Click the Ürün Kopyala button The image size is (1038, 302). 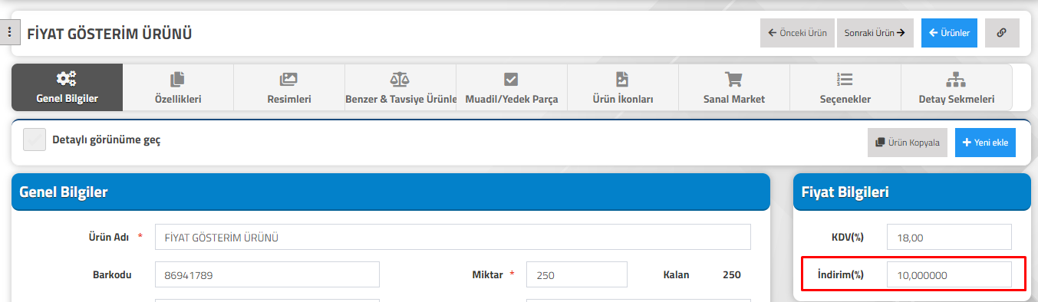click(x=908, y=143)
